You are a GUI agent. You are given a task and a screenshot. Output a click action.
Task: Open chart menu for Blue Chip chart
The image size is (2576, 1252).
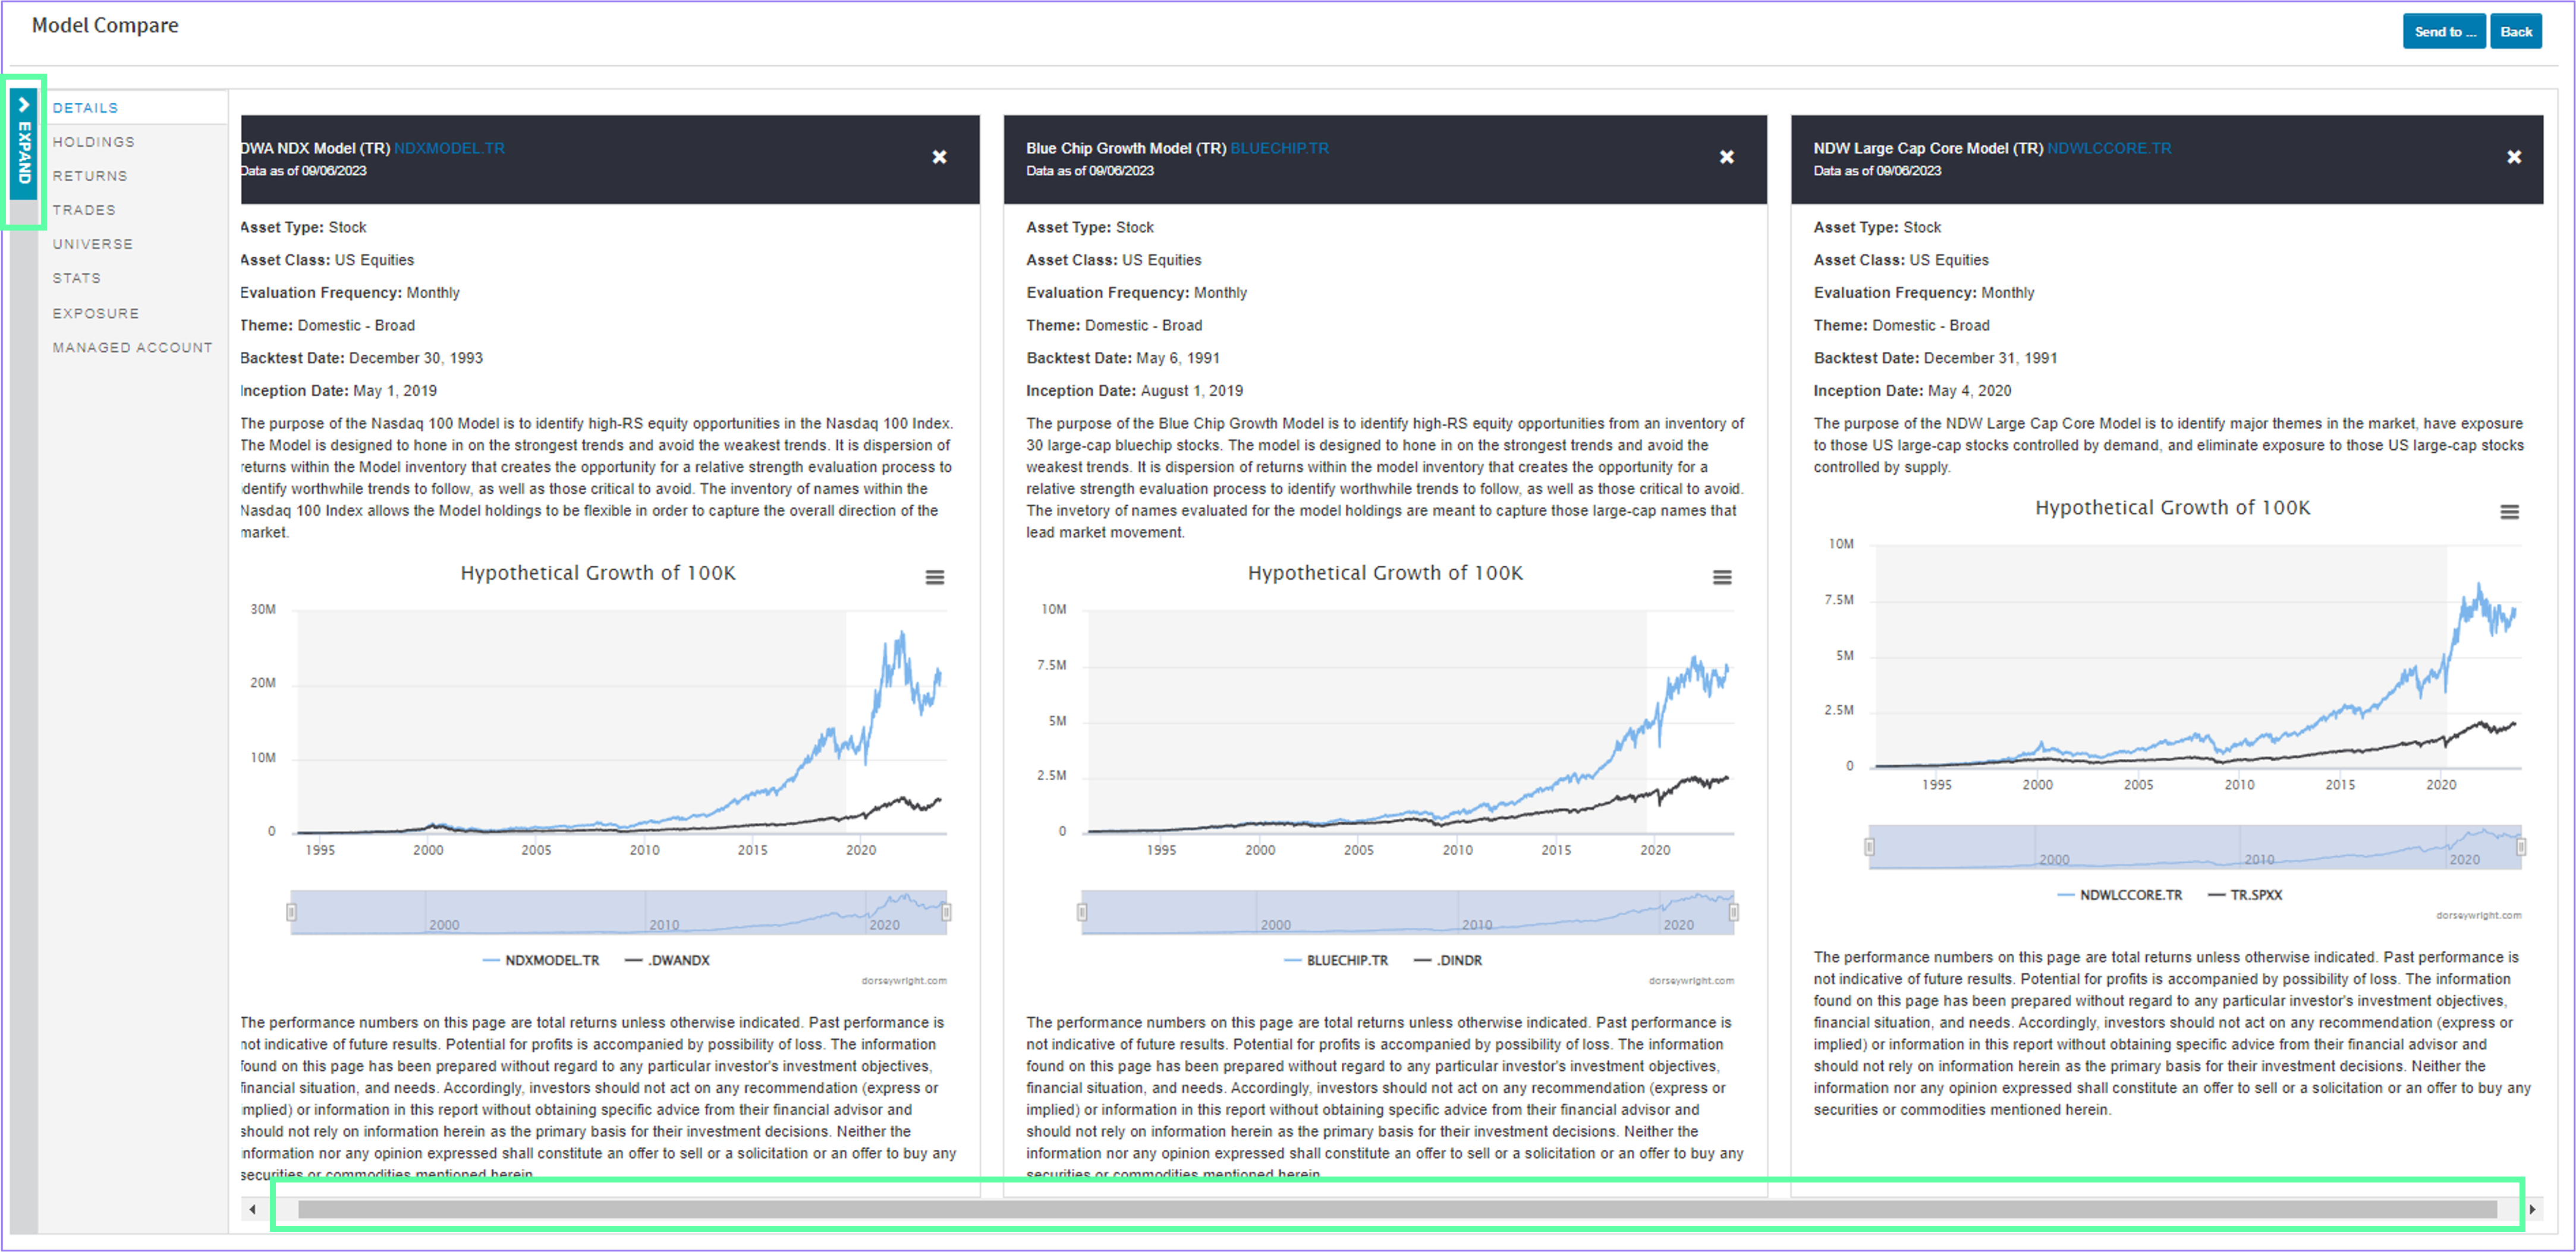tap(1721, 578)
